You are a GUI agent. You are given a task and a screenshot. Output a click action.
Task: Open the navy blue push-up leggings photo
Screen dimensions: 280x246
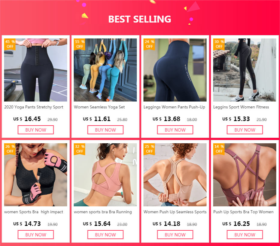coord(175,70)
